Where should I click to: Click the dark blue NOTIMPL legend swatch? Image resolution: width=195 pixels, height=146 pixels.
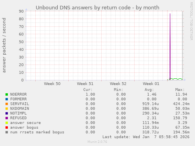7,113
